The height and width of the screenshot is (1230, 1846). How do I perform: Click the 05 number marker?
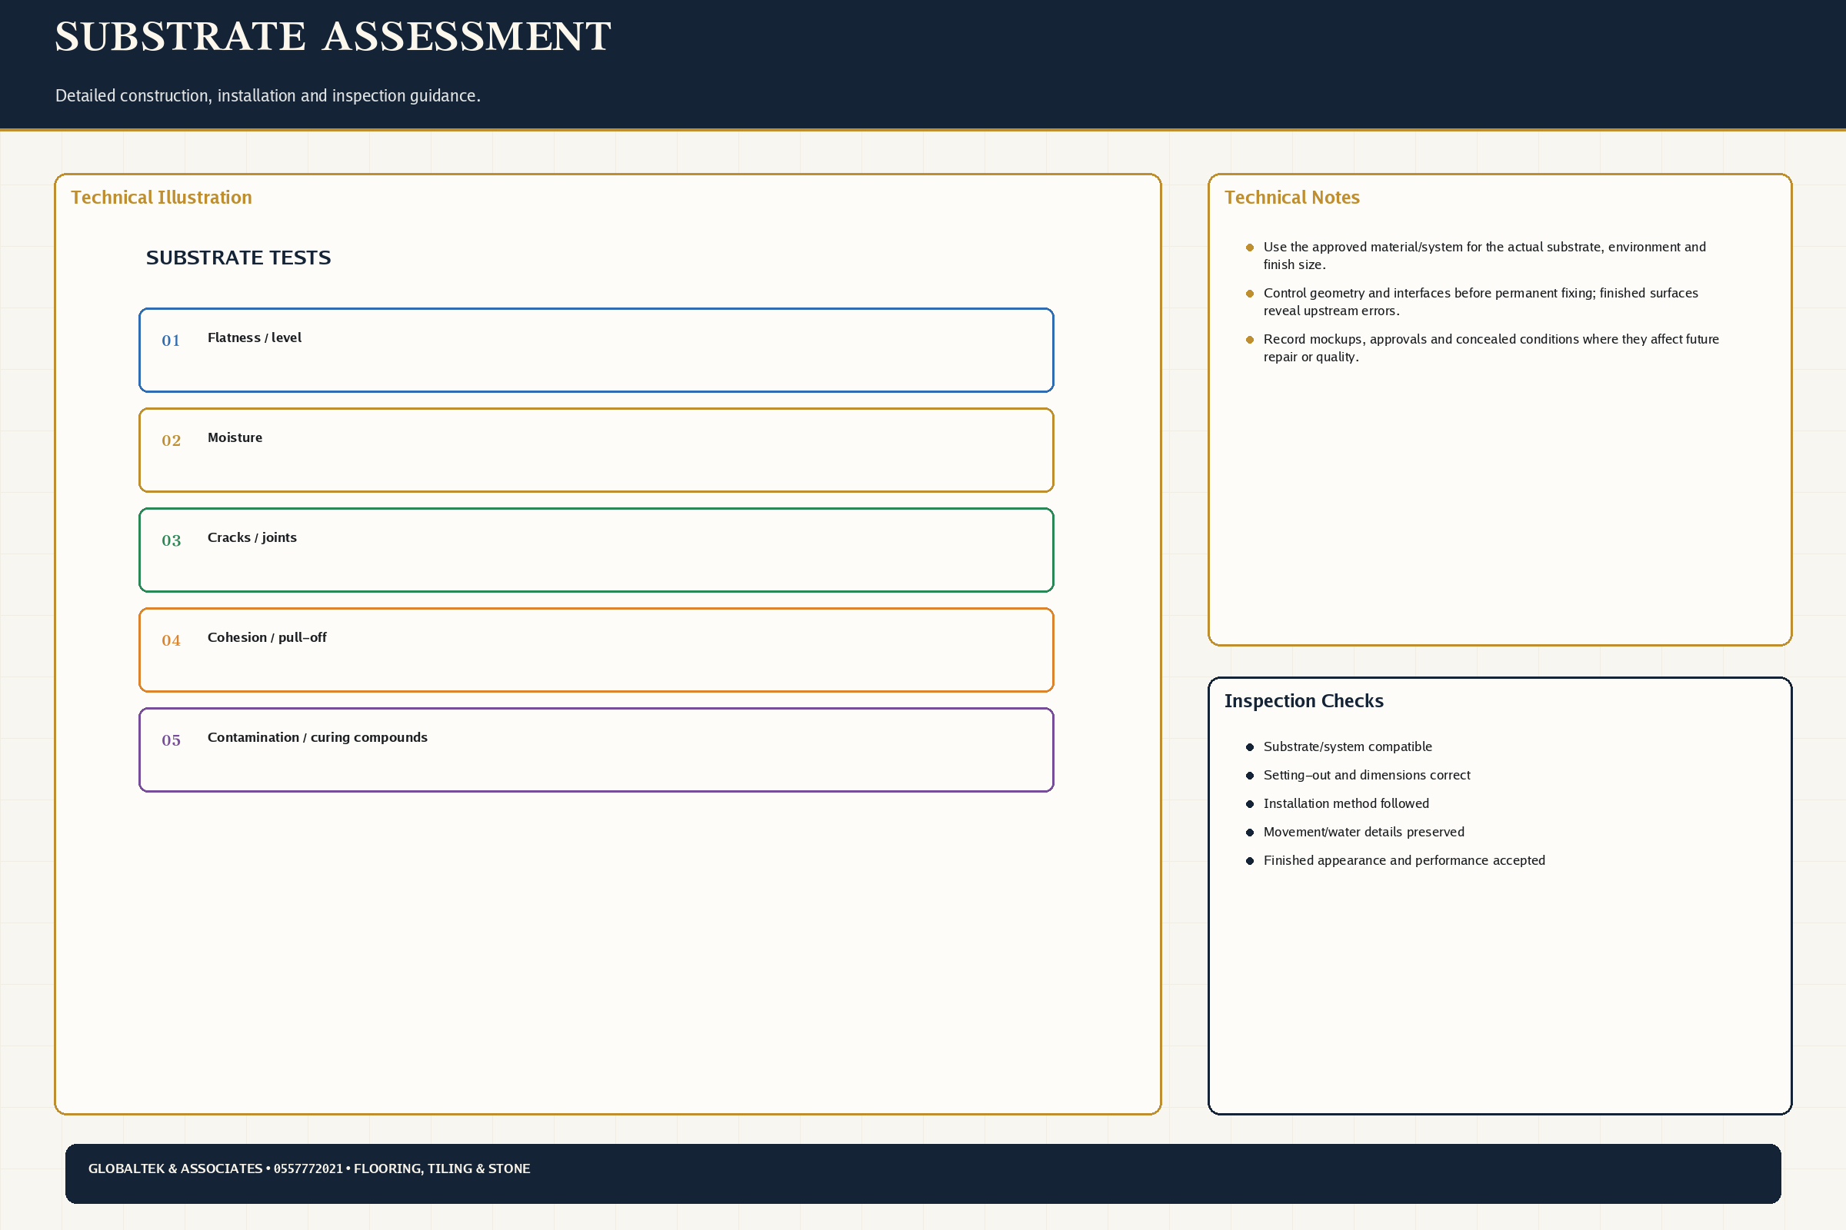(171, 740)
